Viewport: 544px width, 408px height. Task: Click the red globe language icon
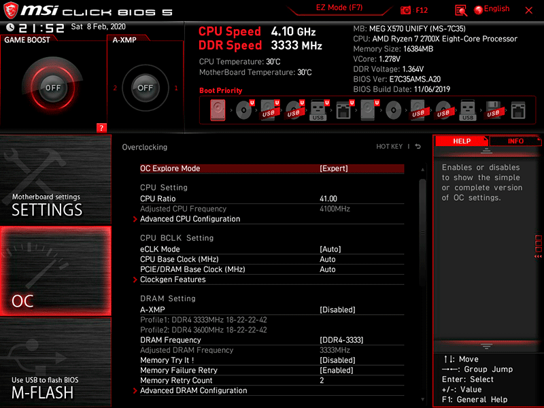[479, 10]
